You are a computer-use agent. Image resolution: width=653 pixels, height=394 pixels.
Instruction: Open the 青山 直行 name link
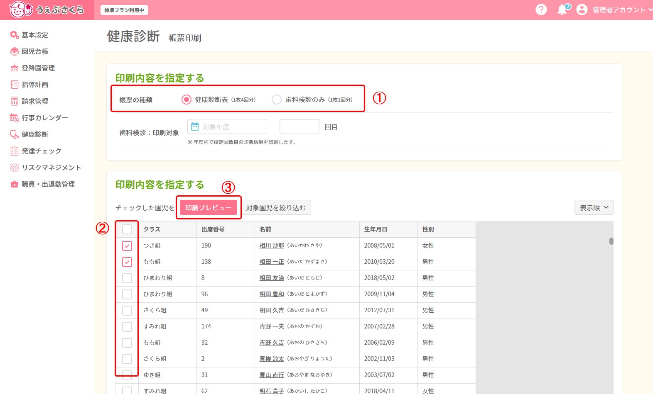click(272, 375)
